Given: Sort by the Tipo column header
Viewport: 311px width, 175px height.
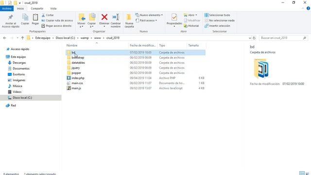Looking at the screenshot, I should [172, 45].
